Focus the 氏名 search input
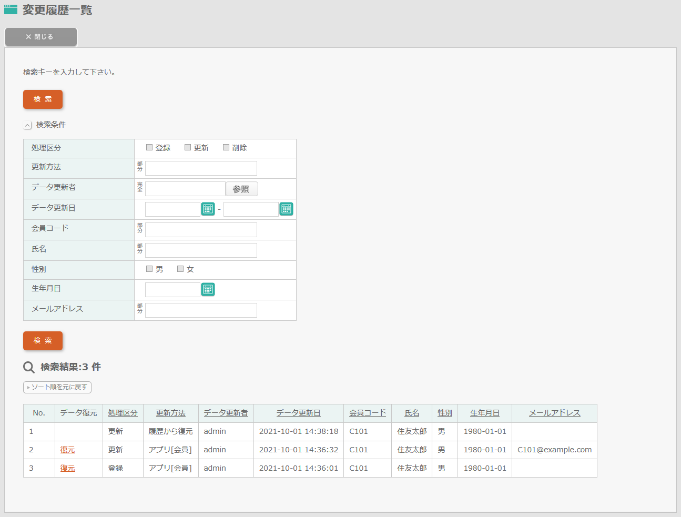Image resolution: width=681 pixels, height=517 pixels. (x=201, y=250)
